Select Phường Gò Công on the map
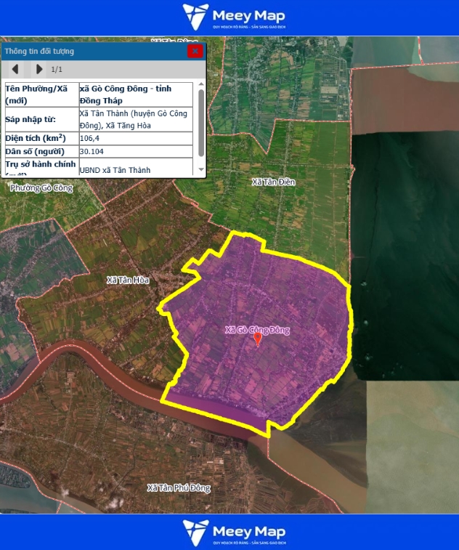 [x=42, y=188]
